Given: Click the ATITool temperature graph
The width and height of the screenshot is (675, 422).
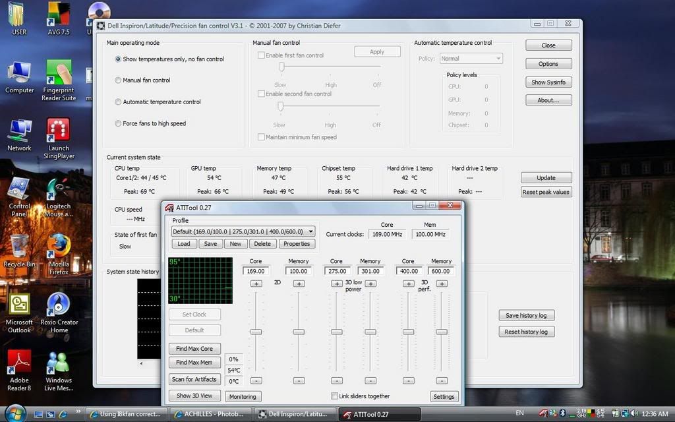Looking at the screenshot, I should coord(200,280).
